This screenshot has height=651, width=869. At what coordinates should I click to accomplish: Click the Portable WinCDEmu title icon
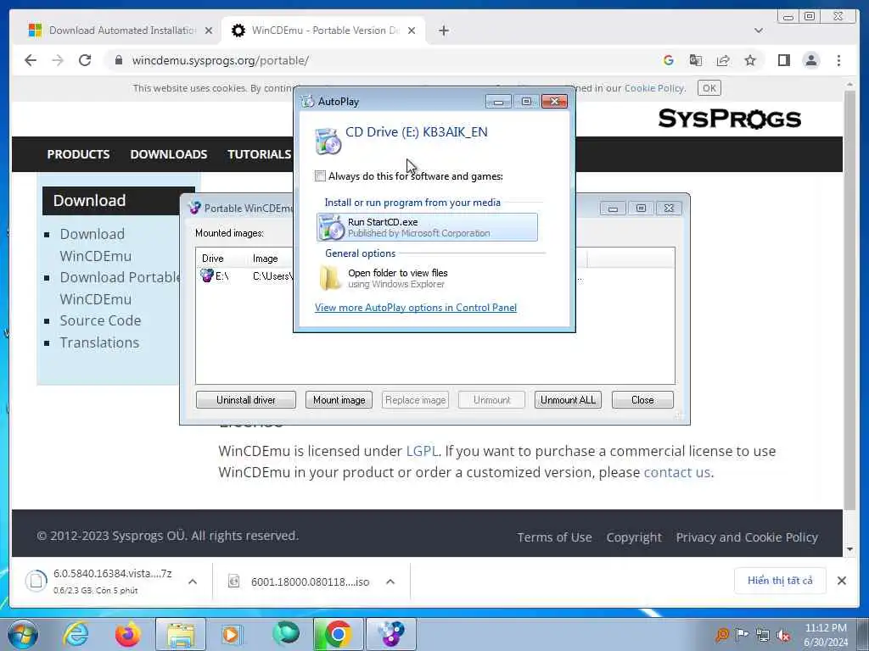pos(194,208)
